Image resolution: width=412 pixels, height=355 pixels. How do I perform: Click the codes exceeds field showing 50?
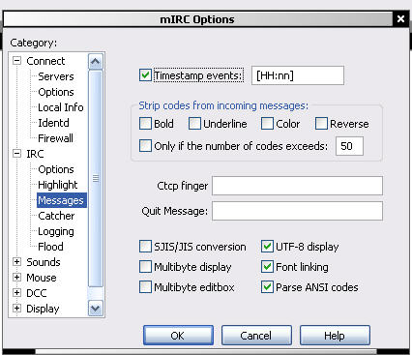(349, 146)
